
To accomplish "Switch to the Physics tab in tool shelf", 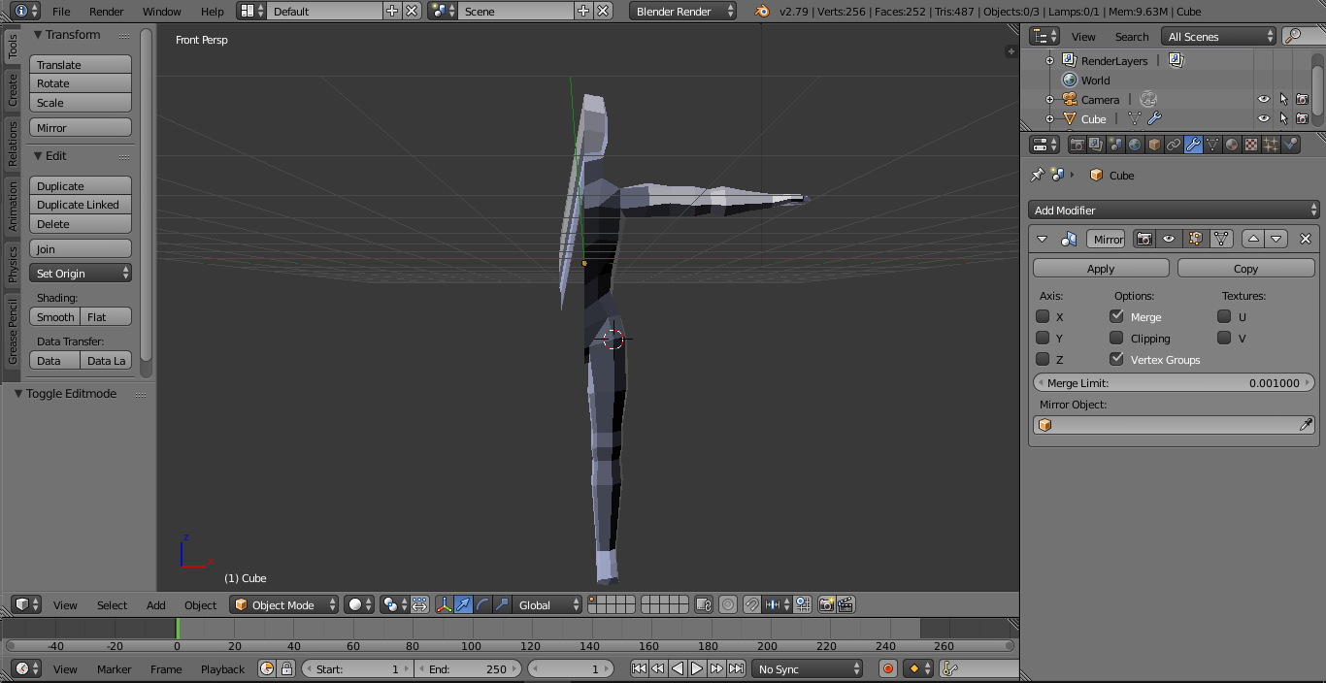I will [x=13, y=264].
